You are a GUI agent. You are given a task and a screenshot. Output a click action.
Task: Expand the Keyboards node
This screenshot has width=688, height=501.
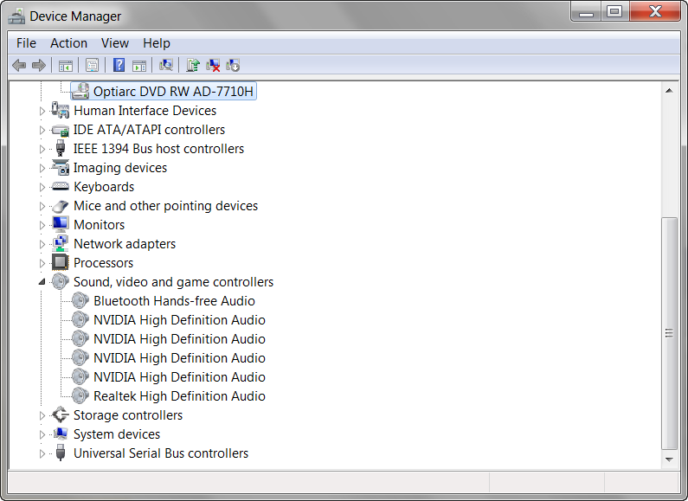point(42,187)
